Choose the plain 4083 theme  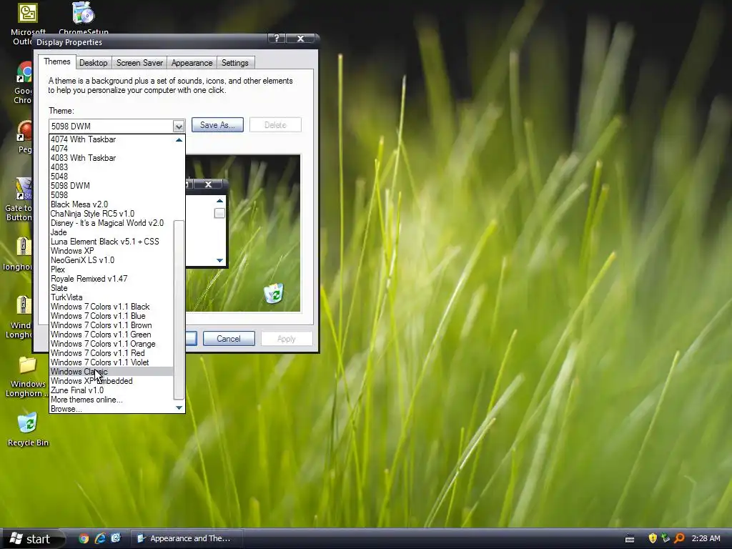point(111,167)
